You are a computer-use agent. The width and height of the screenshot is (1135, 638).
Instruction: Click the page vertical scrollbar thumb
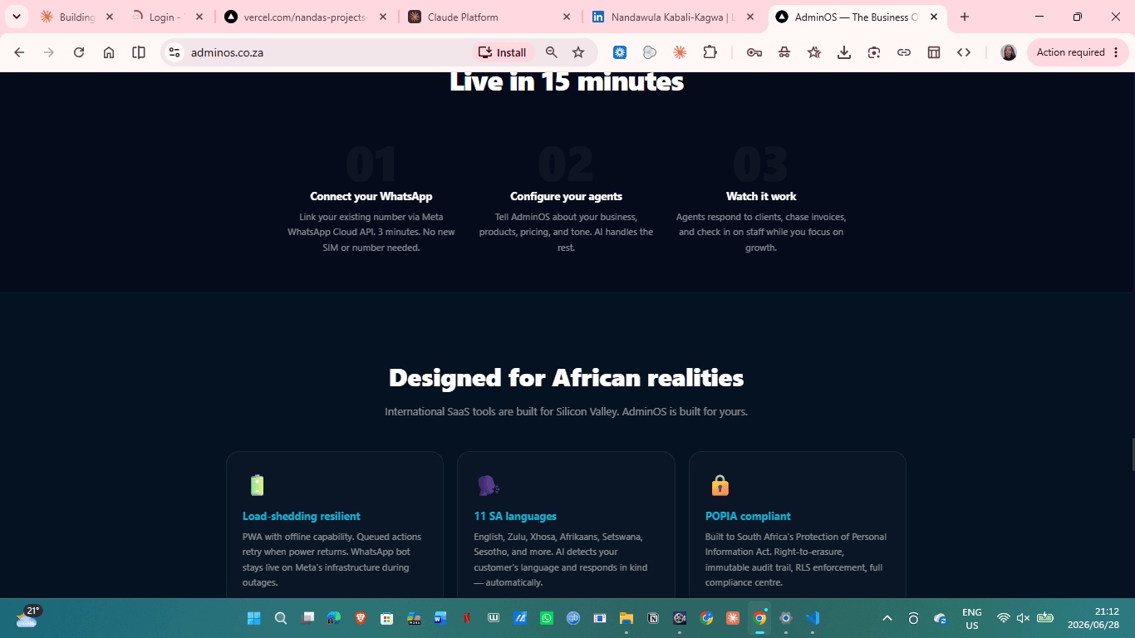click(1132, 454)
